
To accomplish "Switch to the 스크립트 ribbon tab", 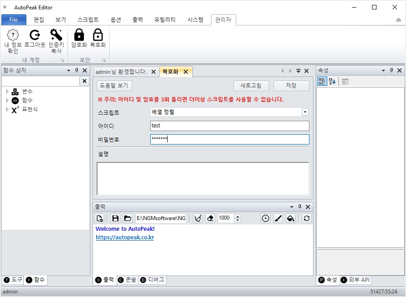I will click(x=88, y=20).
